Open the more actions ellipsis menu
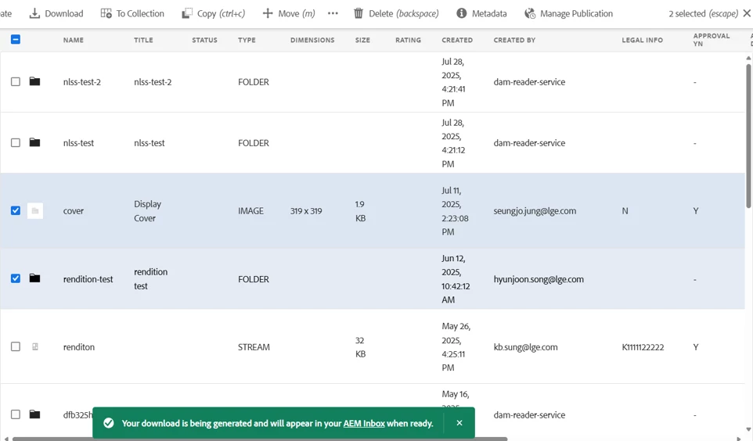Viewport: 753px width, 441px height. (333, 13)
